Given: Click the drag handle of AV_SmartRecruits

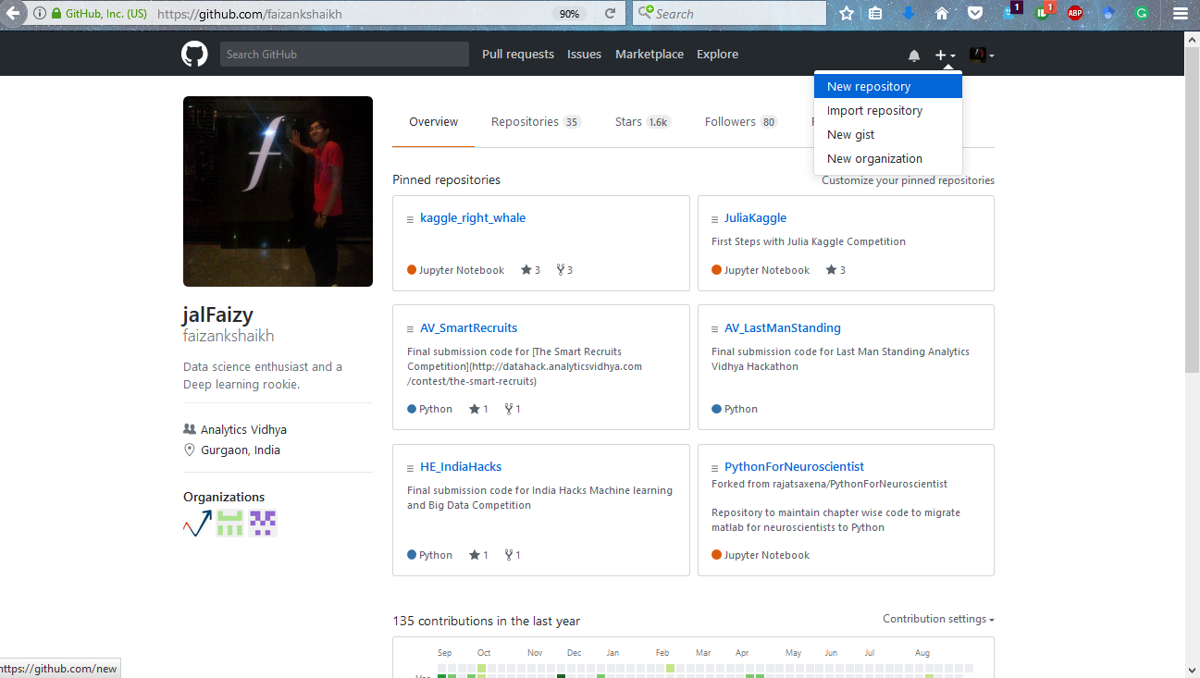Looking at the screenshot, I should 410,329.
